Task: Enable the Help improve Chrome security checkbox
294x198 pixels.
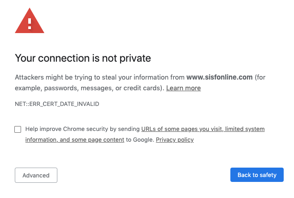Action: pyautogui.click(x=18, y=129)
